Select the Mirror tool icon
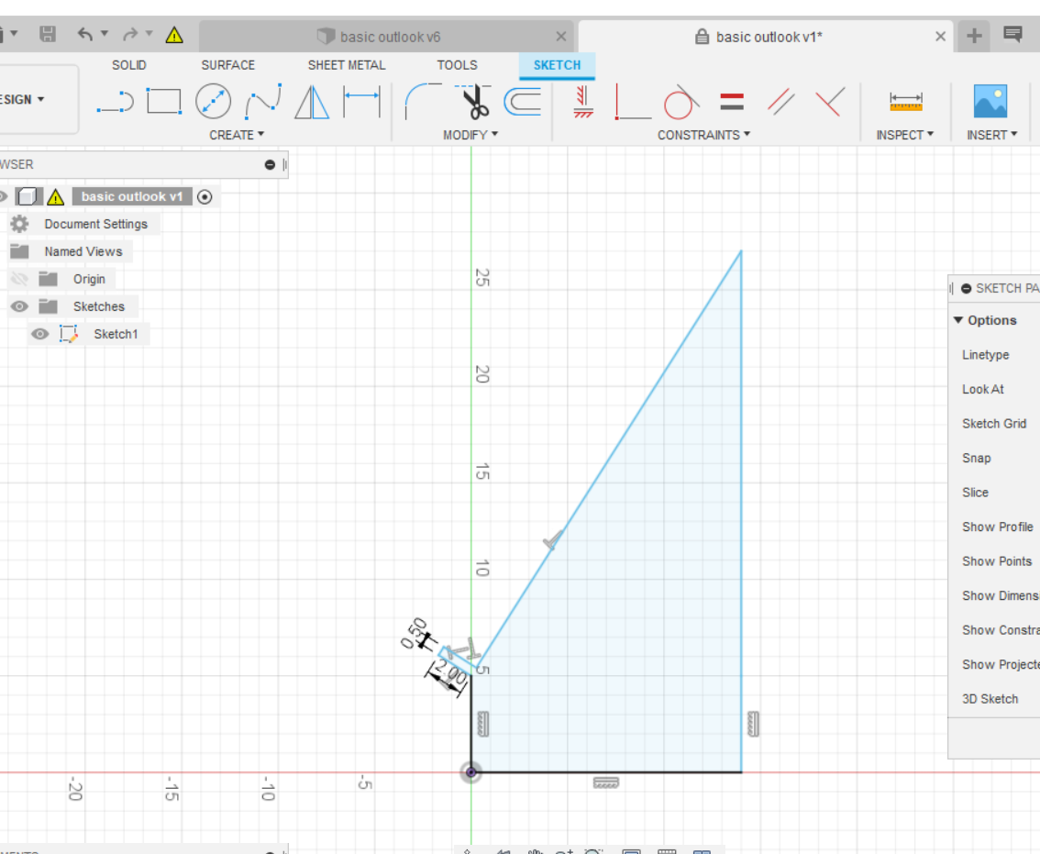Image resolution: width=1040 pixels, height=854 pixels. [312, 102]
